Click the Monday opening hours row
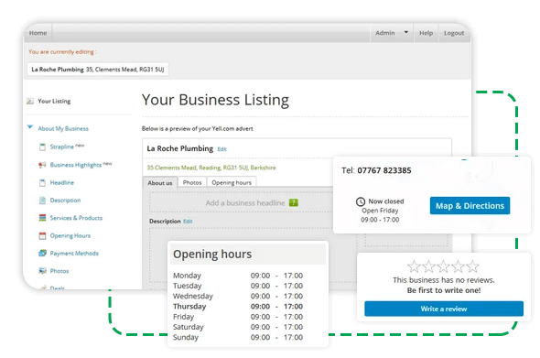The image size is (540, 358). 238,276
